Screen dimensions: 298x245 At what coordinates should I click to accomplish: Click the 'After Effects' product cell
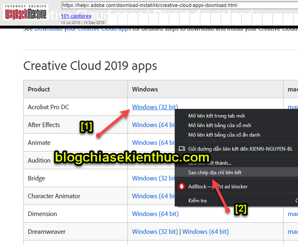point(75,125)
